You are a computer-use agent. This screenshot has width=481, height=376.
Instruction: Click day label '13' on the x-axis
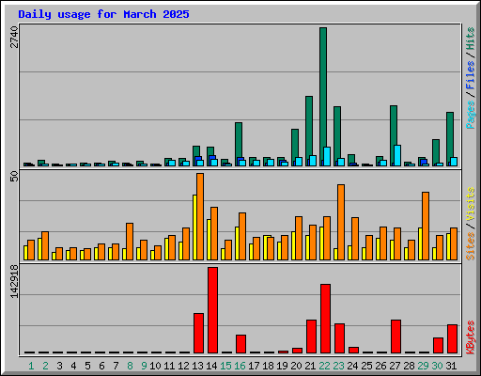click(197, 366)
